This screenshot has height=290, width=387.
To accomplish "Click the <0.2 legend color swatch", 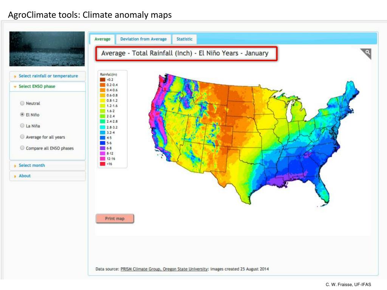I will point(103,79).
